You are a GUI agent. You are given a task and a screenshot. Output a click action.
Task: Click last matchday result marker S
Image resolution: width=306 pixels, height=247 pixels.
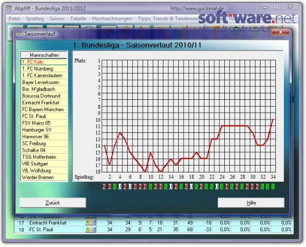point(273,187)
